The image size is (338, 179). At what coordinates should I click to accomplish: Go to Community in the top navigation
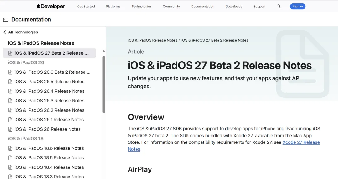[171, 7]
